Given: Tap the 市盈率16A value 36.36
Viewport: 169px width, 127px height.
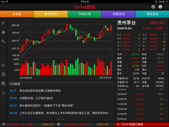Looking at the screenshot, I should coord(136,79).
